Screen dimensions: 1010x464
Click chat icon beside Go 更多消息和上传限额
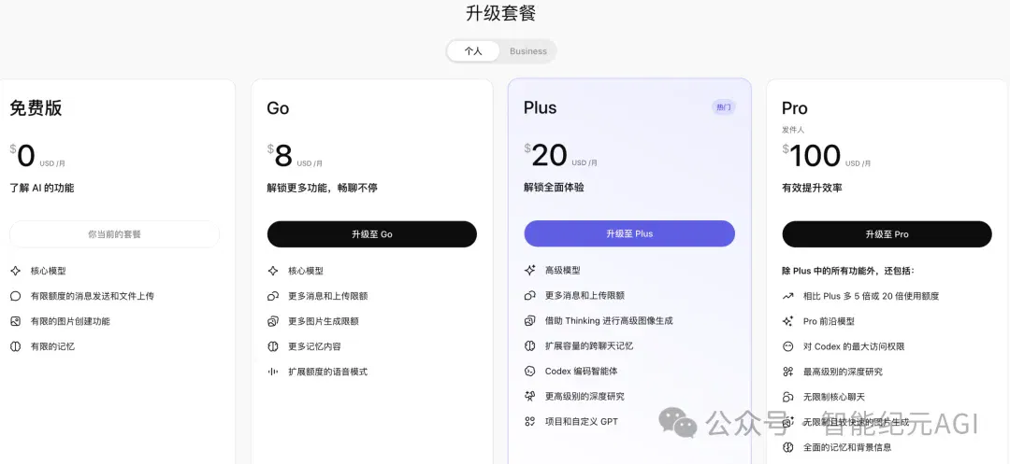coord(273,296)
